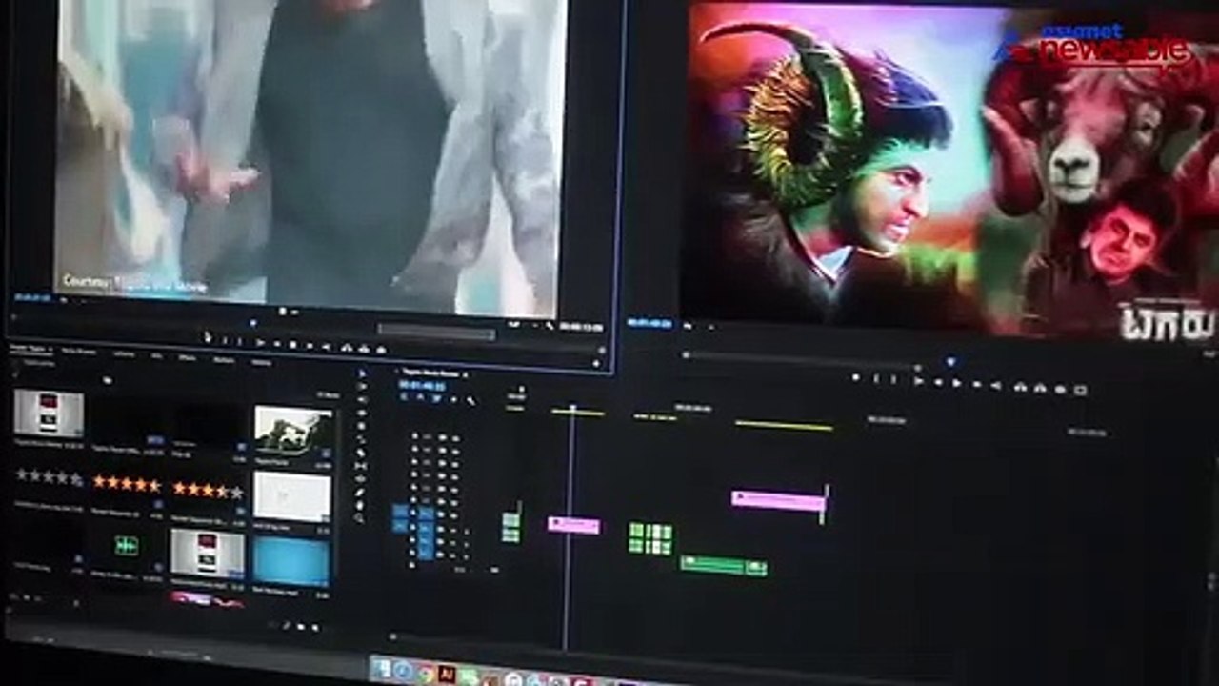Viewport: 1219px width, 686px height.
Task: Click the trash Clear icon in Project panel
Action: [315, 628]
